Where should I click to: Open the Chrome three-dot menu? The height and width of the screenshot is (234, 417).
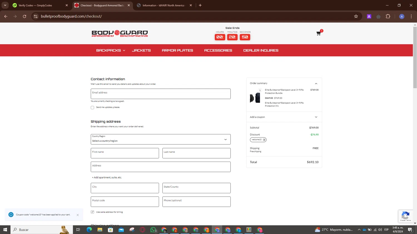point(411,16)
